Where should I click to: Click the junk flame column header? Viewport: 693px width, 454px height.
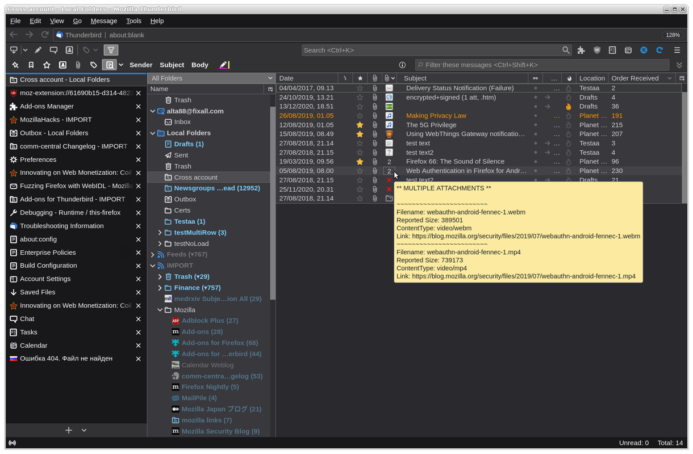(570, 78)
